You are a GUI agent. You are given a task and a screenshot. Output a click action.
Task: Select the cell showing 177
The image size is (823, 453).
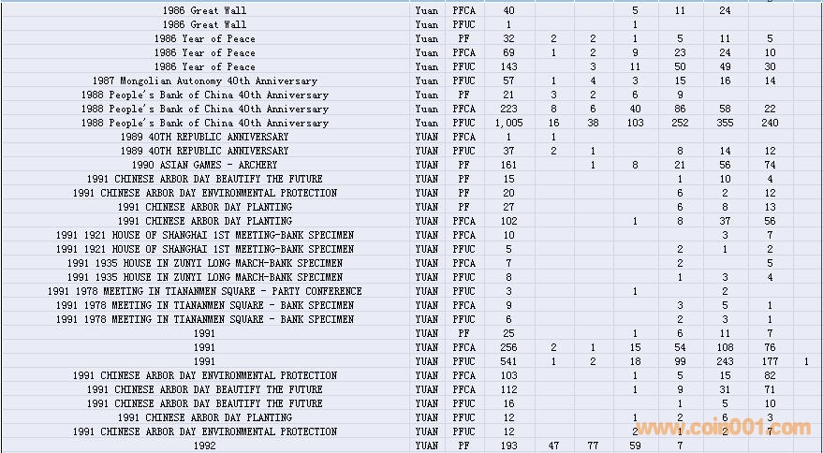770,361
